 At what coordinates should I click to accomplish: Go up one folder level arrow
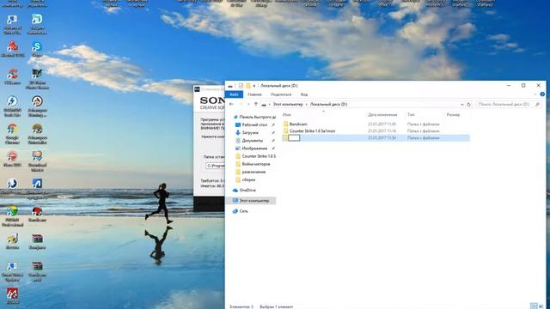(256, 104)
